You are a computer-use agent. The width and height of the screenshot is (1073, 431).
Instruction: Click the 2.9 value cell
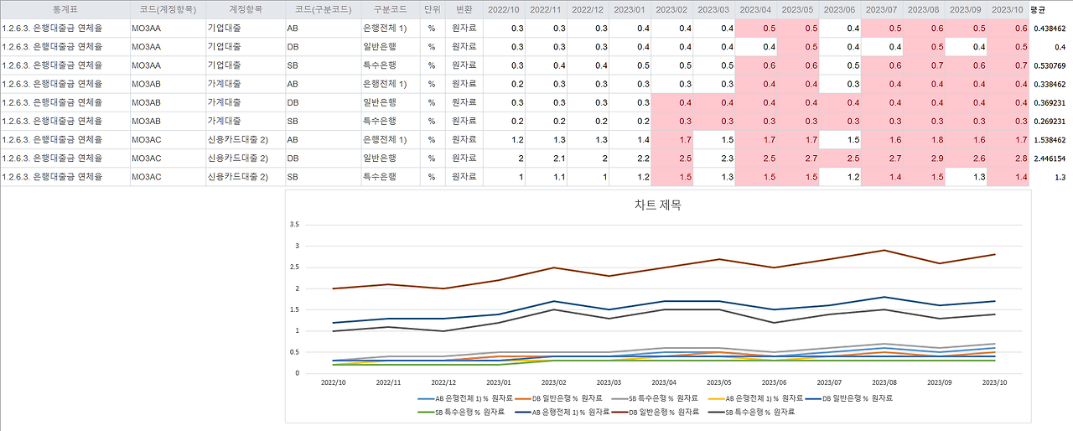pos(924,158)
